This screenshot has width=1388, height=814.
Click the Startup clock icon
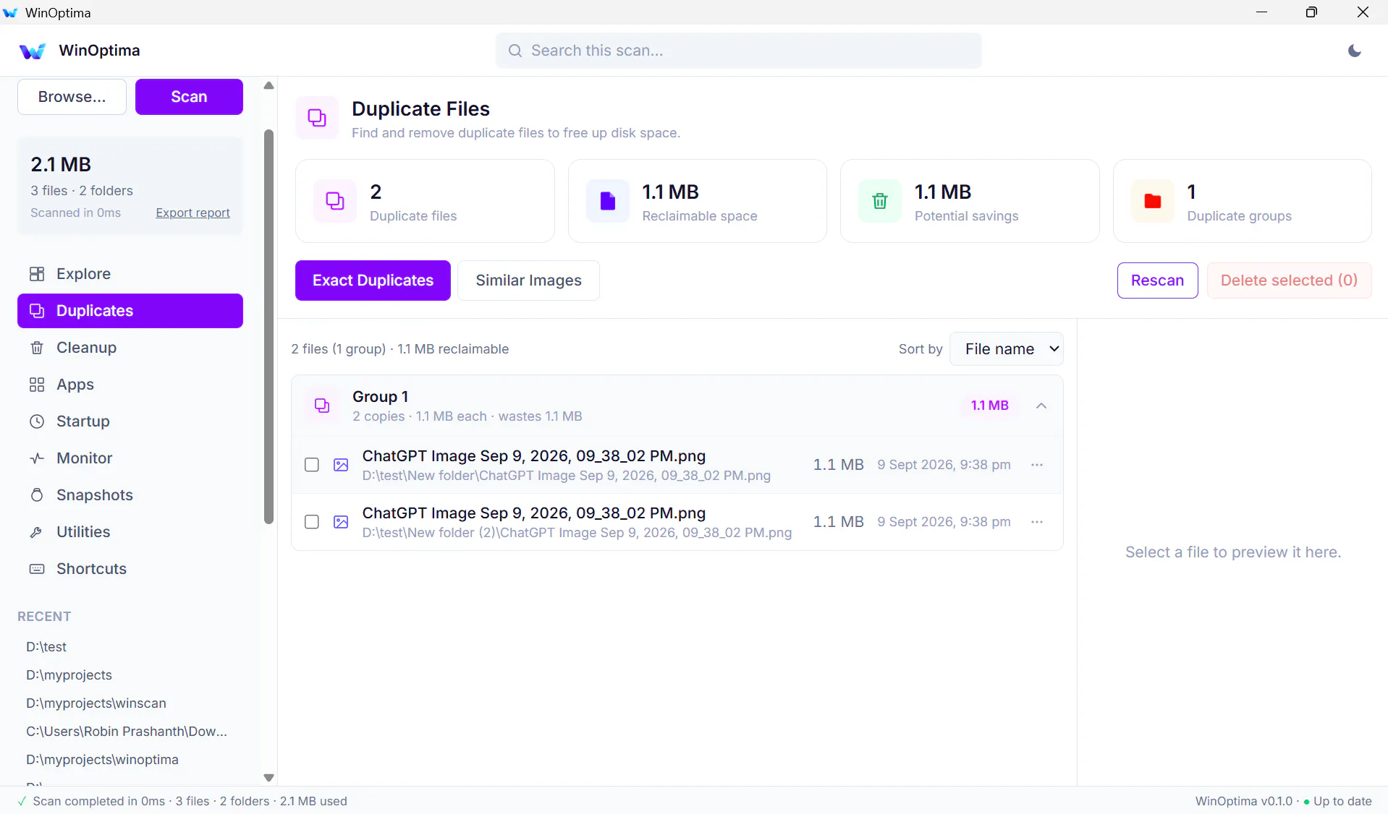pyautogui.click(x=37, y=421)
